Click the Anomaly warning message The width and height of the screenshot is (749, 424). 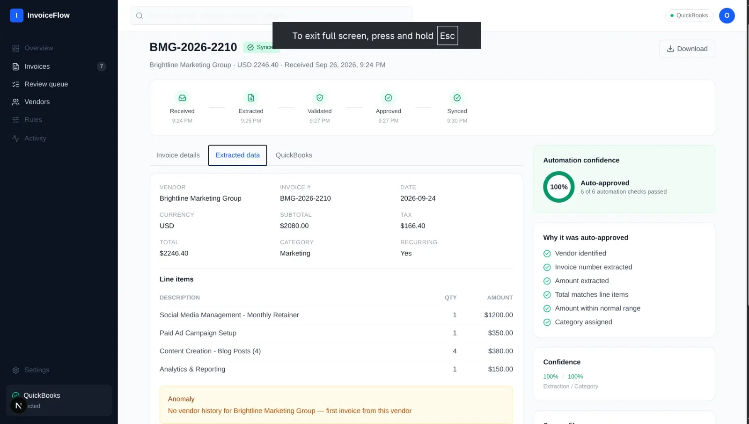[336, 405]
